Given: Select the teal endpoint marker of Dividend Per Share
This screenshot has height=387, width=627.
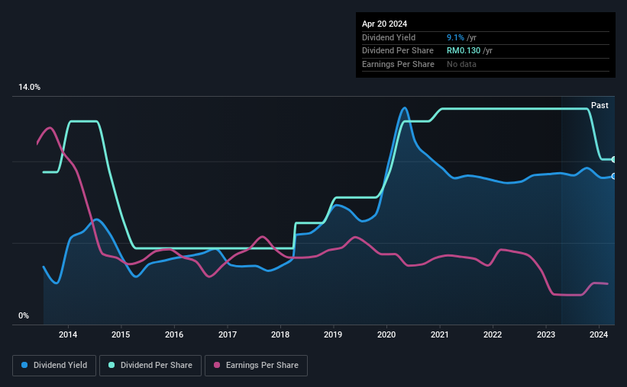Looking at the screenshot, I should pyautogui.click(x=613, y=159).
